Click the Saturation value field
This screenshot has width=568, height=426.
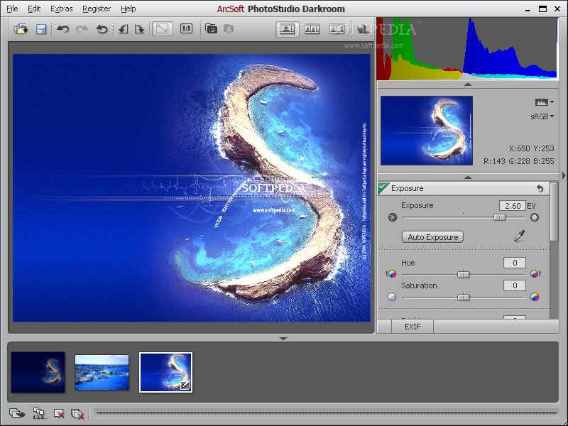click(x=514, y=285)
